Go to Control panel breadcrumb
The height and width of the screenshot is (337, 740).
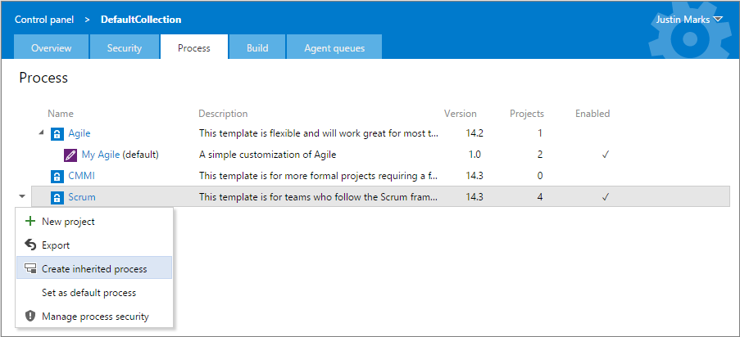point(44,20)
